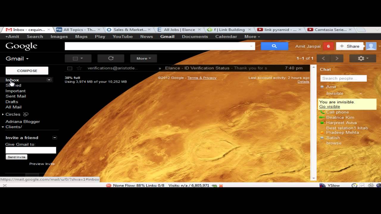
Task: Open the Adriana Blogger label
Action: (x=23, y=121)
